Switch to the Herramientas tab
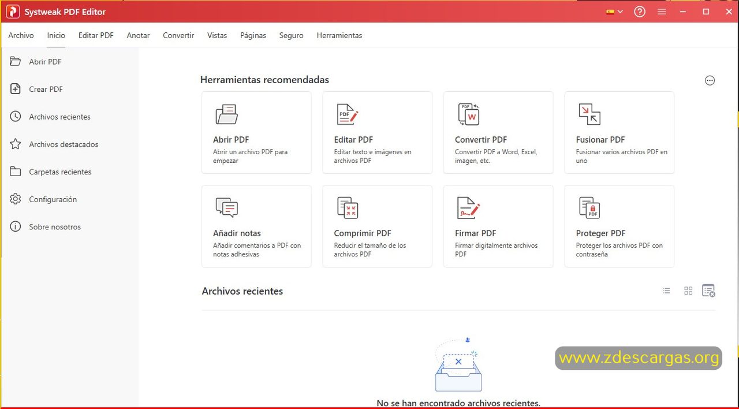739x409 pixels. (339, 35)
